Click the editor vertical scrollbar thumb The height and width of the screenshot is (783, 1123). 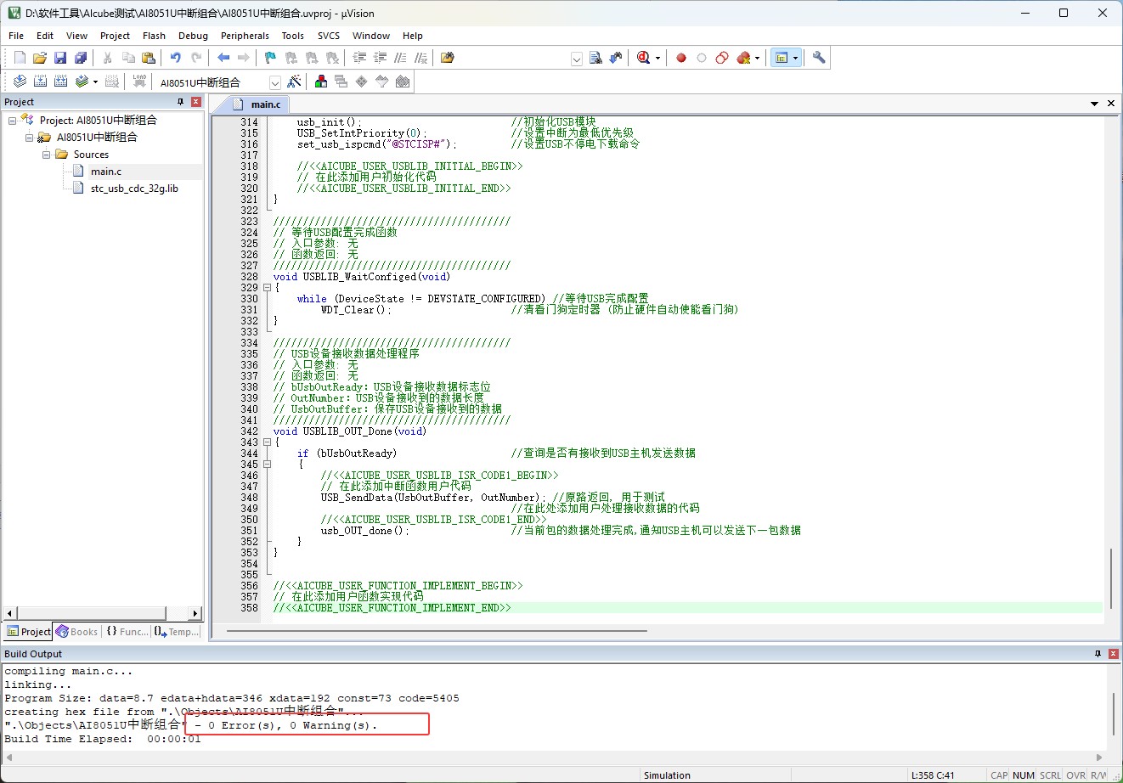(x=1111, y=577)
